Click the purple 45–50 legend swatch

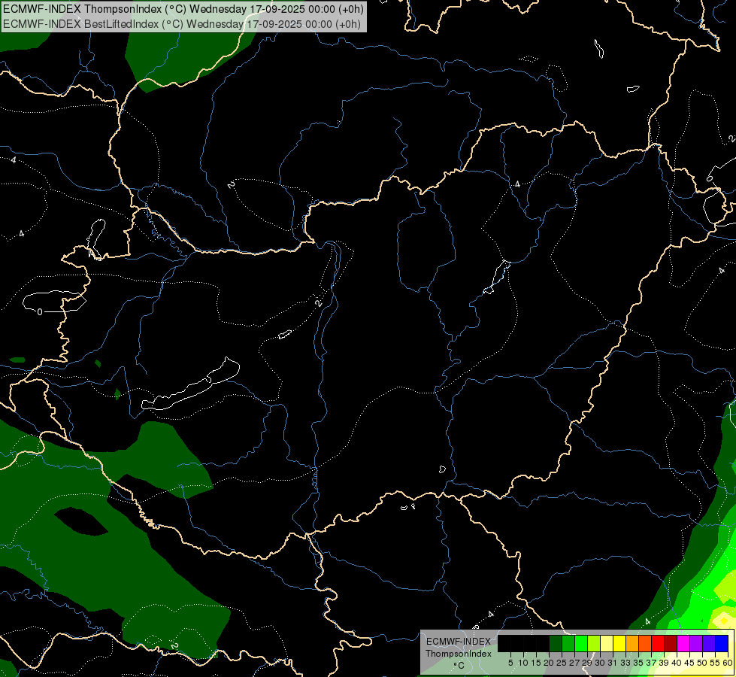(x=697, y=643)
